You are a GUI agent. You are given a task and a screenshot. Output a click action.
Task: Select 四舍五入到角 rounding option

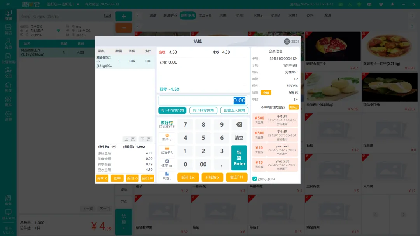click(234, 110)
